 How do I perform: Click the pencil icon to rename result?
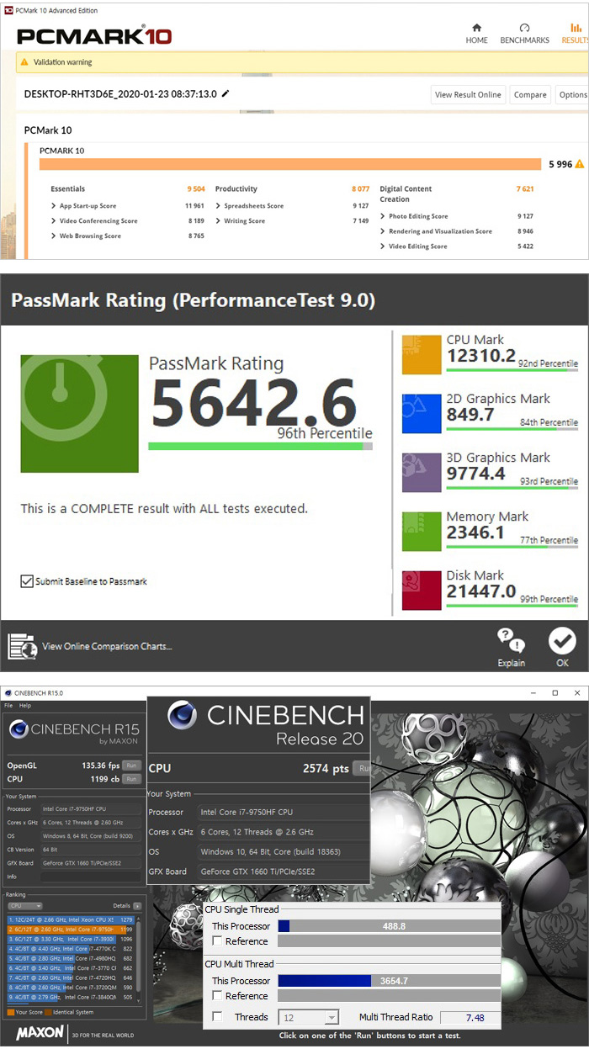(x=226, y=93)
